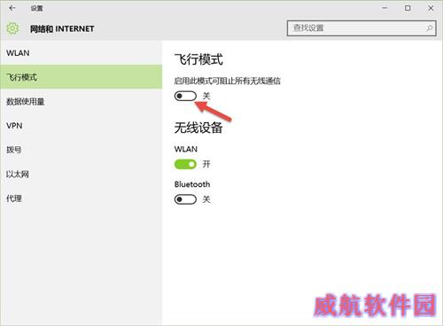The image size is (443, 326).
Task: Focus the 查找设置 search field
Action: click(361, 28)
